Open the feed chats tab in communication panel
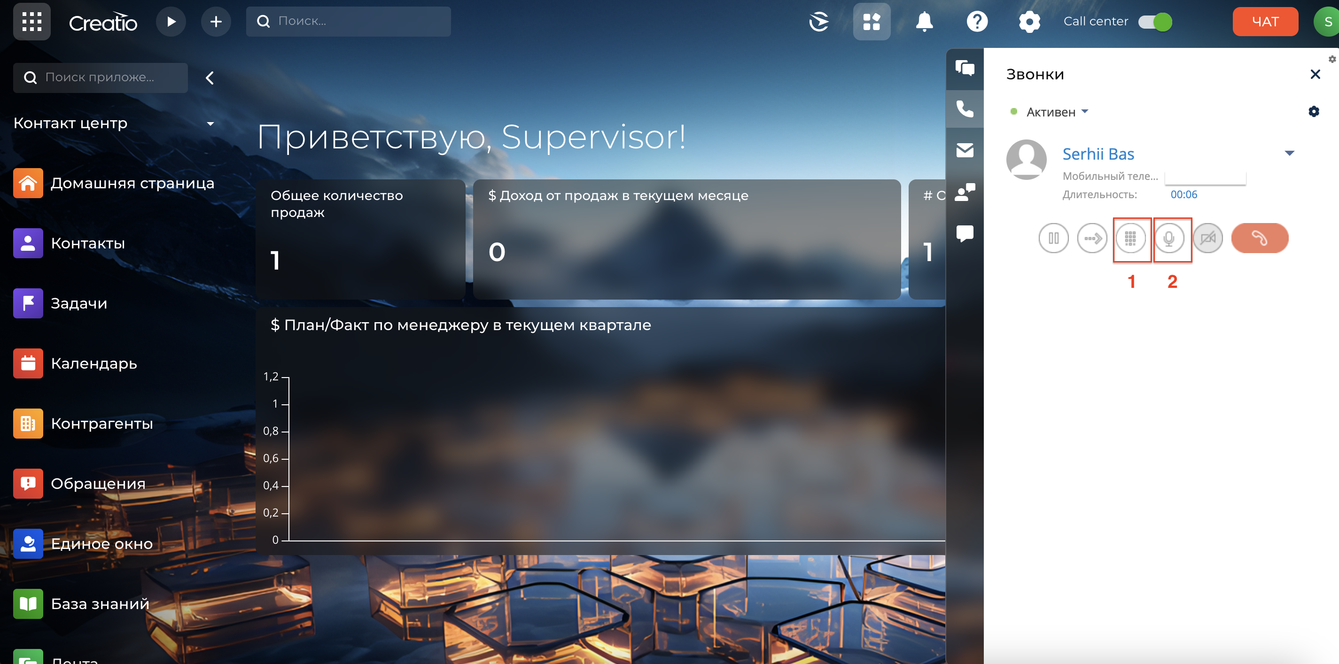 click(965, 68)
